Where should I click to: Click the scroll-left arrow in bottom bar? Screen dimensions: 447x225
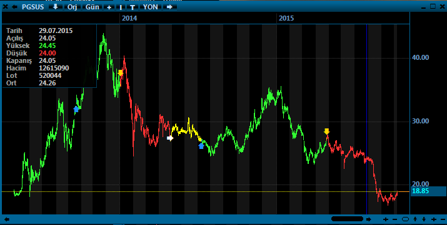7,219
